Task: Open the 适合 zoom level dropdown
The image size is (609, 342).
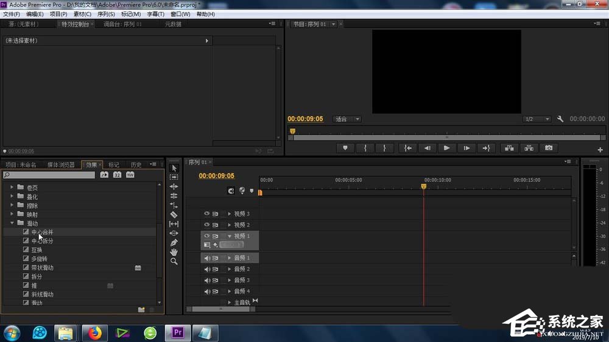Action: click(348, 119)
